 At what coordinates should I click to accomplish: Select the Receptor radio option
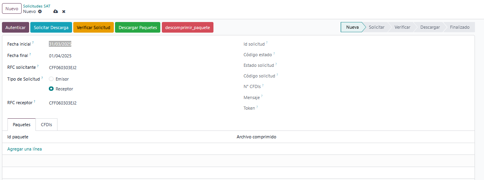click(51, 89)
